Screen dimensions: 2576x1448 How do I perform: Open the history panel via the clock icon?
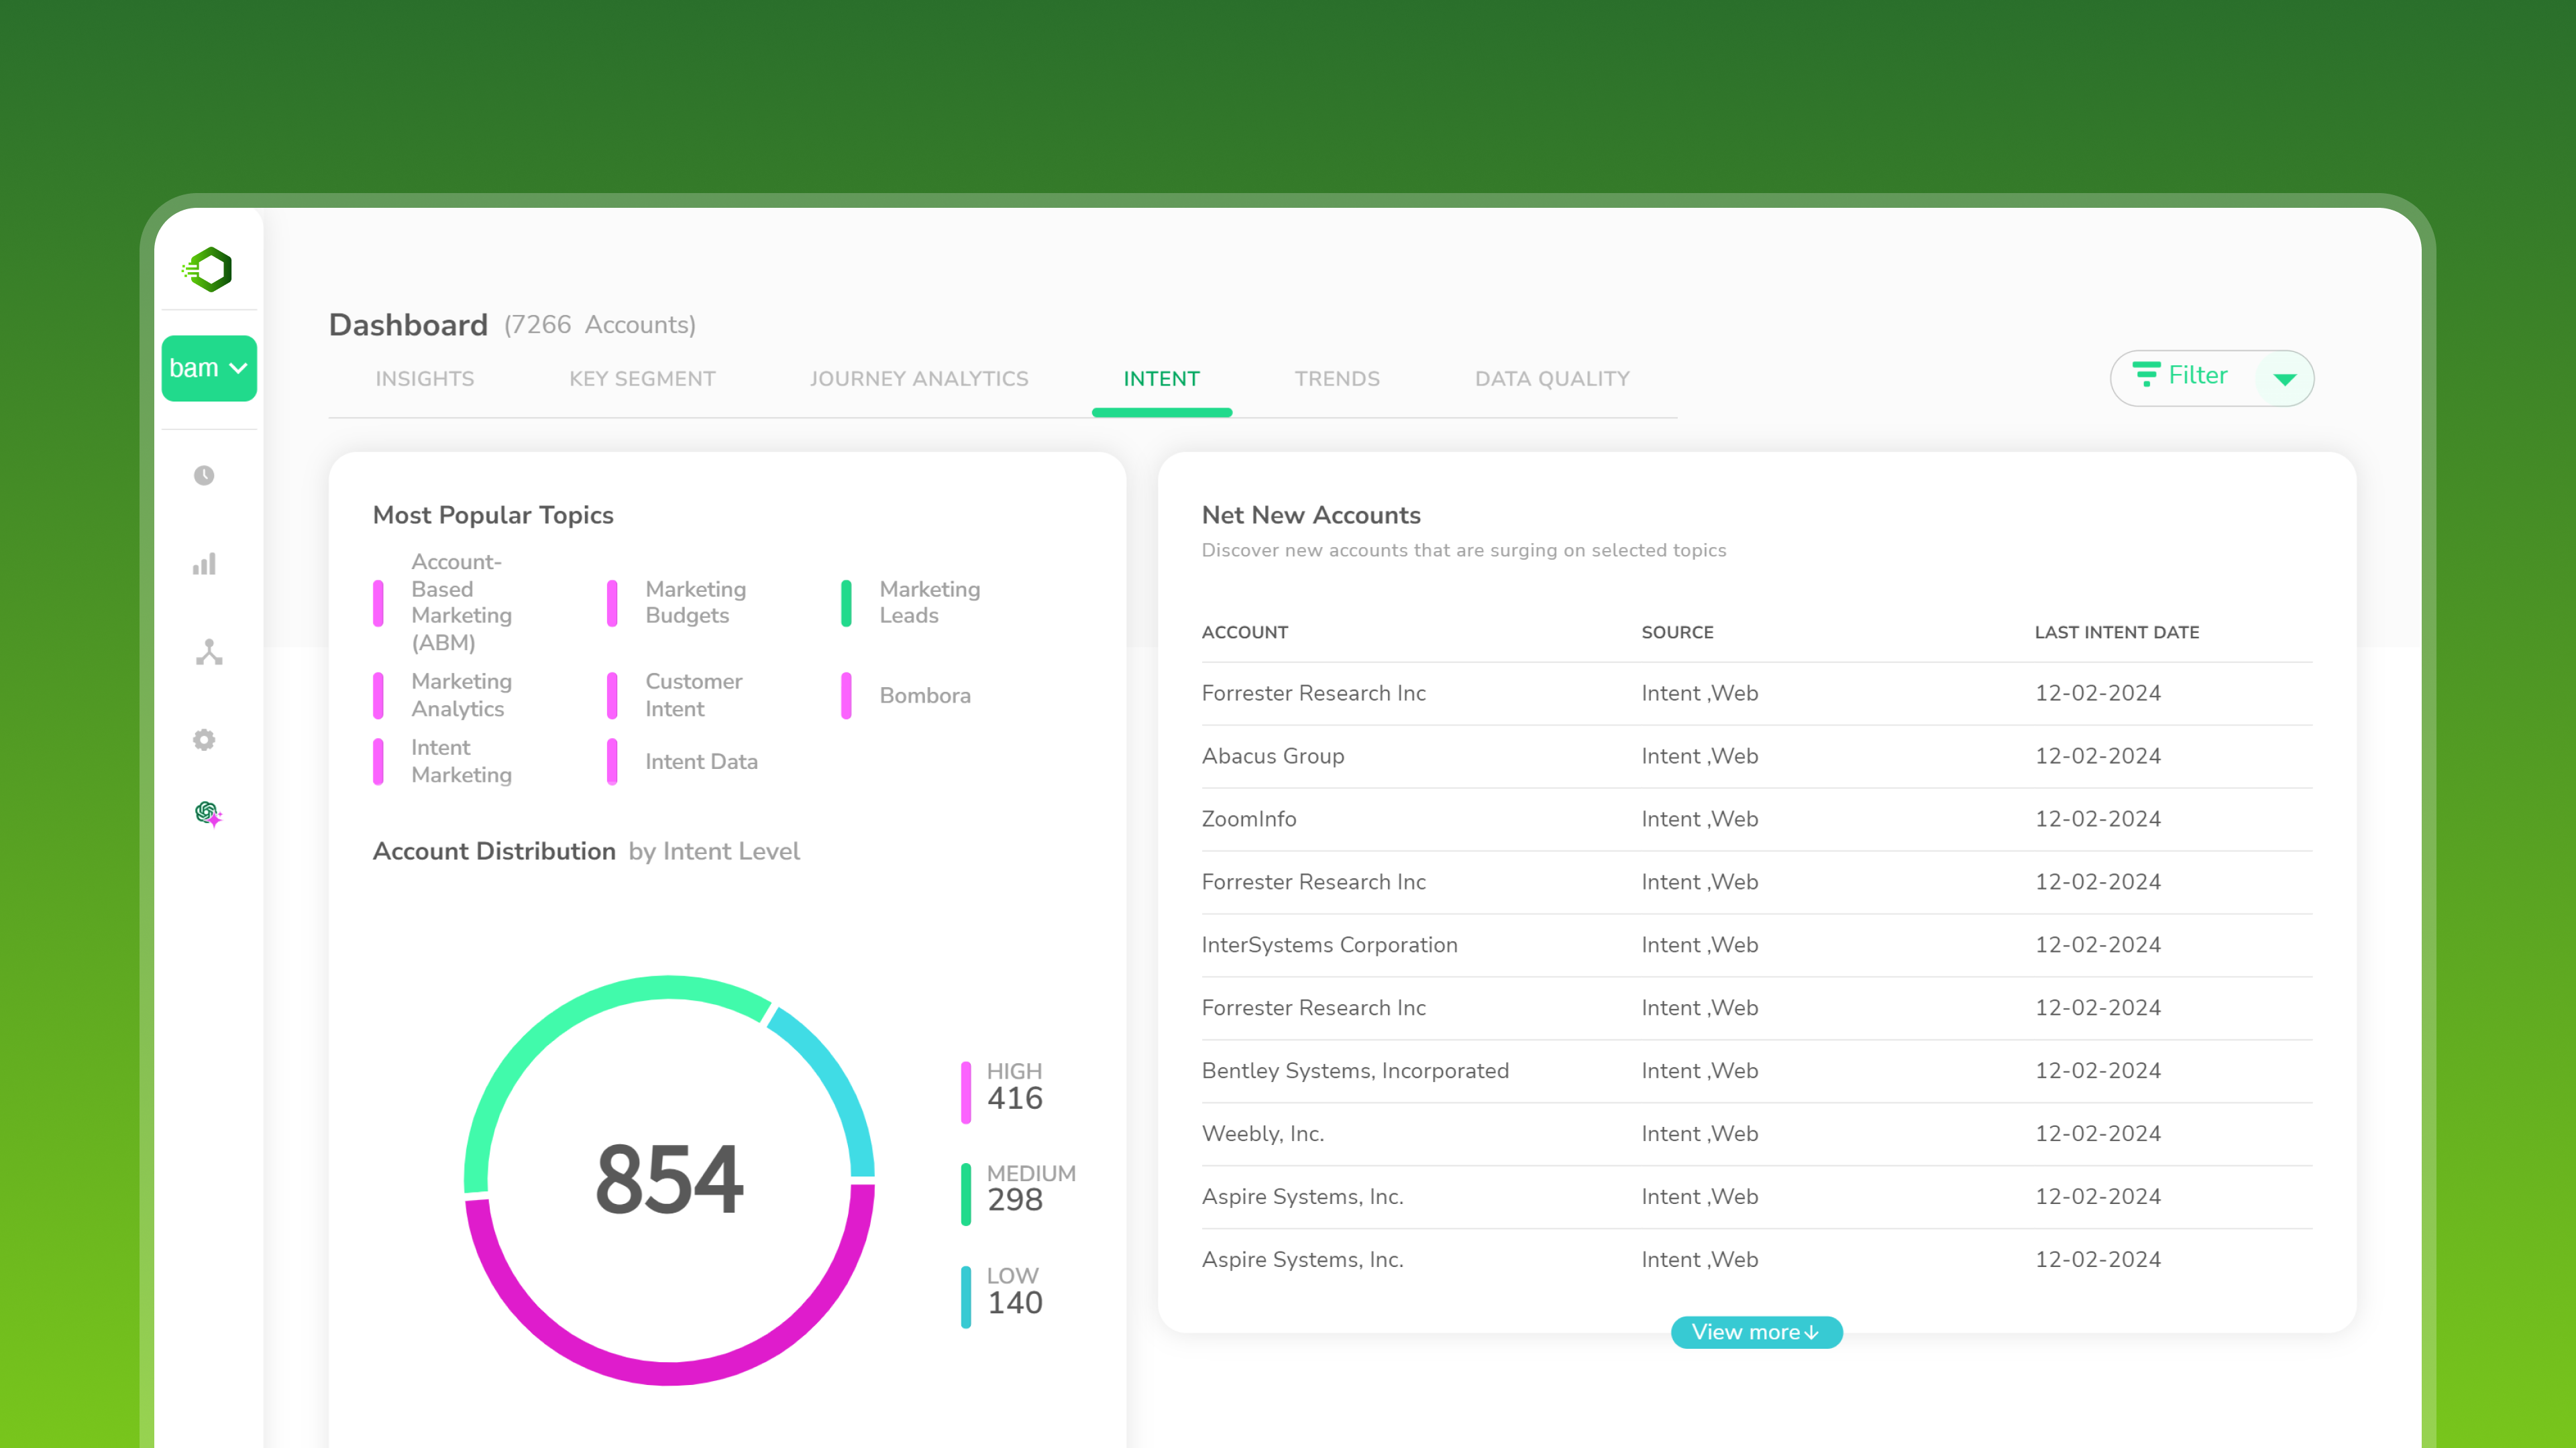[x=204, y=476]
